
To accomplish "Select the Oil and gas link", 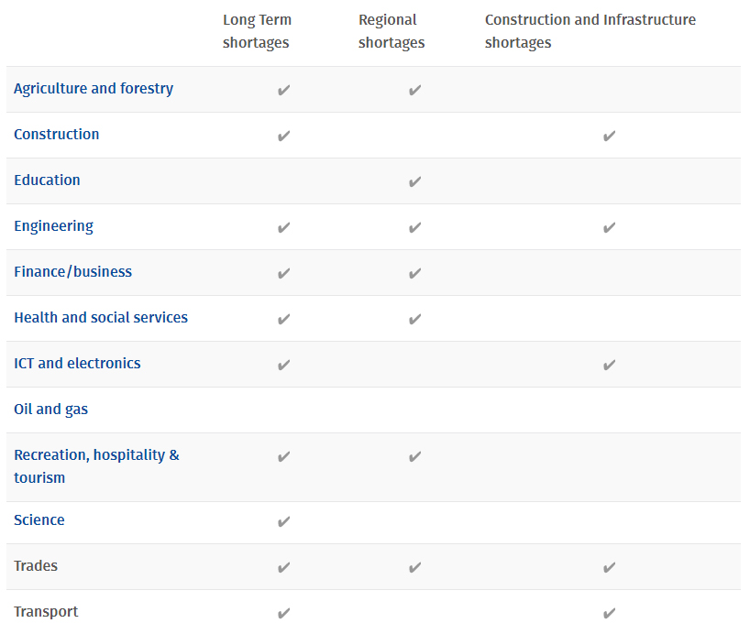I will (x=50, y=410).
